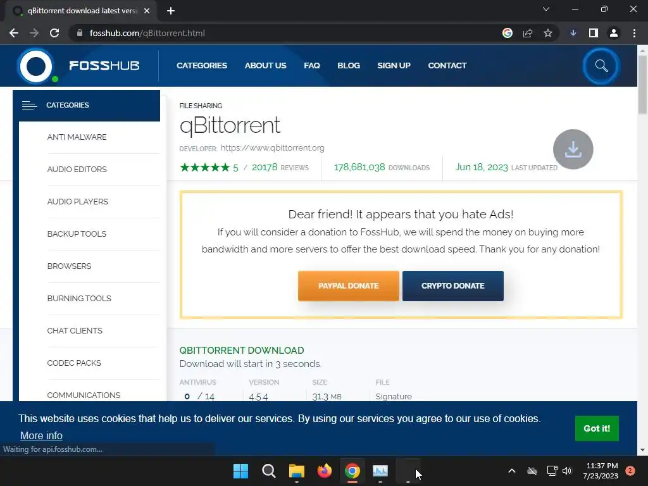Select the CODEC PACKS category

[x=74, y=363]
